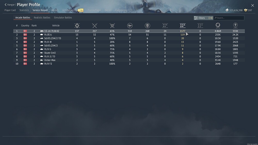Sort by deaths skull icon
The image size is (258, 145).
click(147, 26)
